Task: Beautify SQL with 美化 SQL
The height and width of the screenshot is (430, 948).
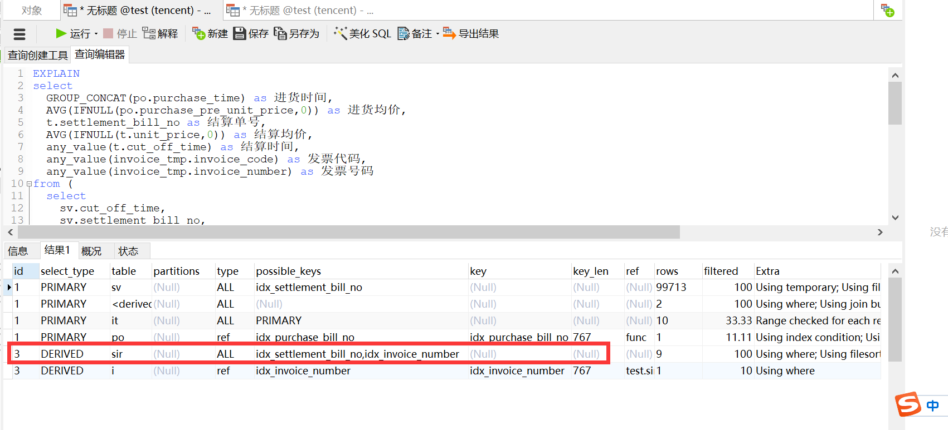Action: [362, 34]
